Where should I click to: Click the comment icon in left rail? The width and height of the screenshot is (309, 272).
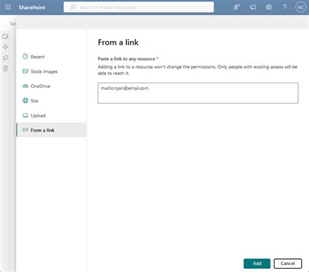[5, 36]
